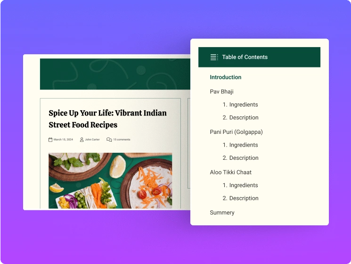
Task: Go to the Pav Bhaji section
Action: [221, 91]
